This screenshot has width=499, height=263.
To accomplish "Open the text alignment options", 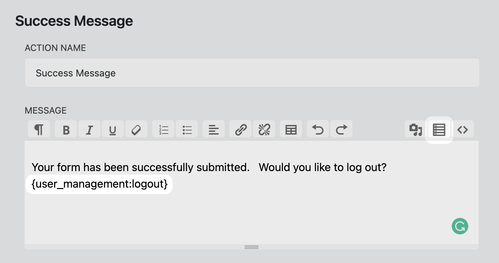I will 214,129.
